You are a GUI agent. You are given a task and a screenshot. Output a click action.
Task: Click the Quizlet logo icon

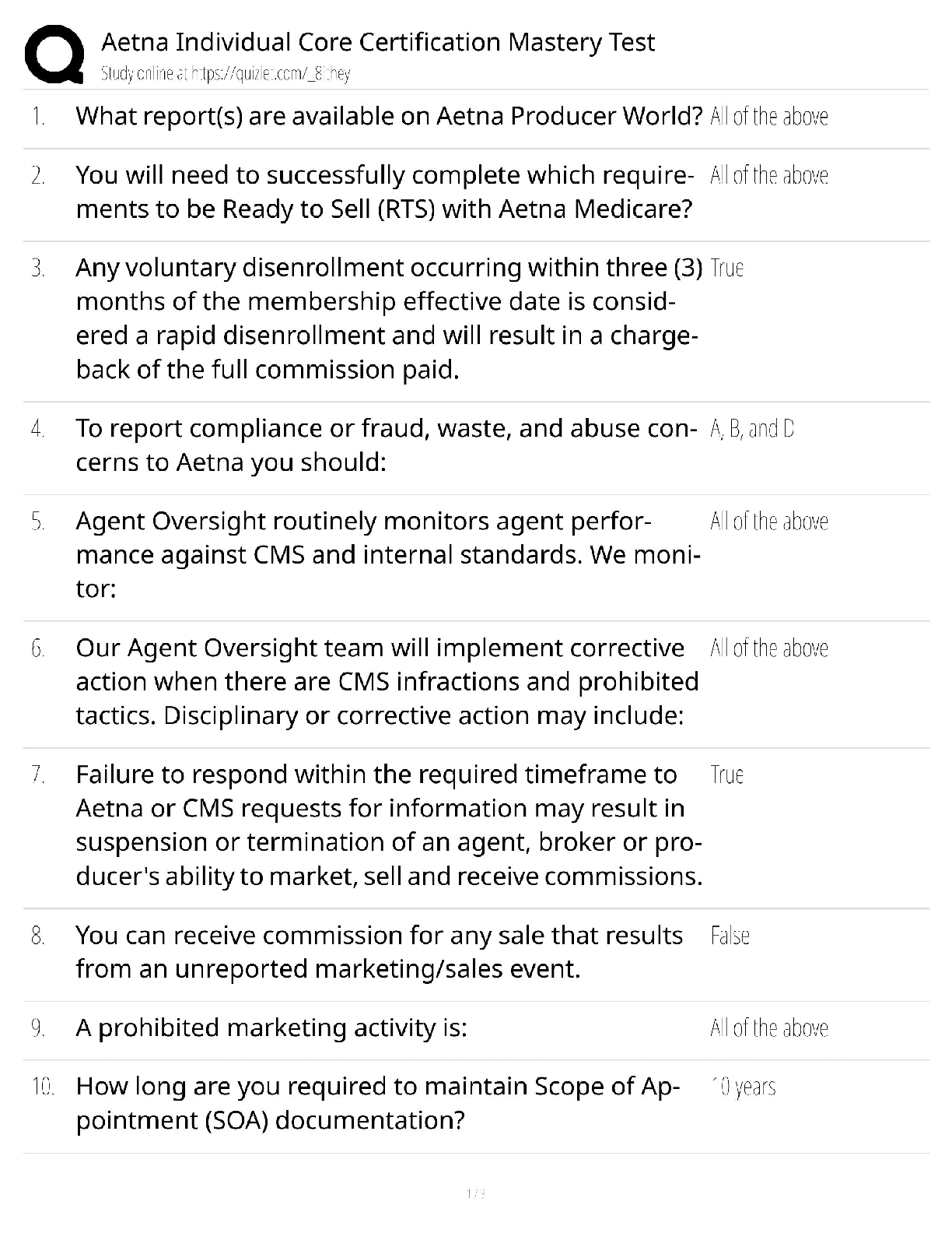pos(54,54)
